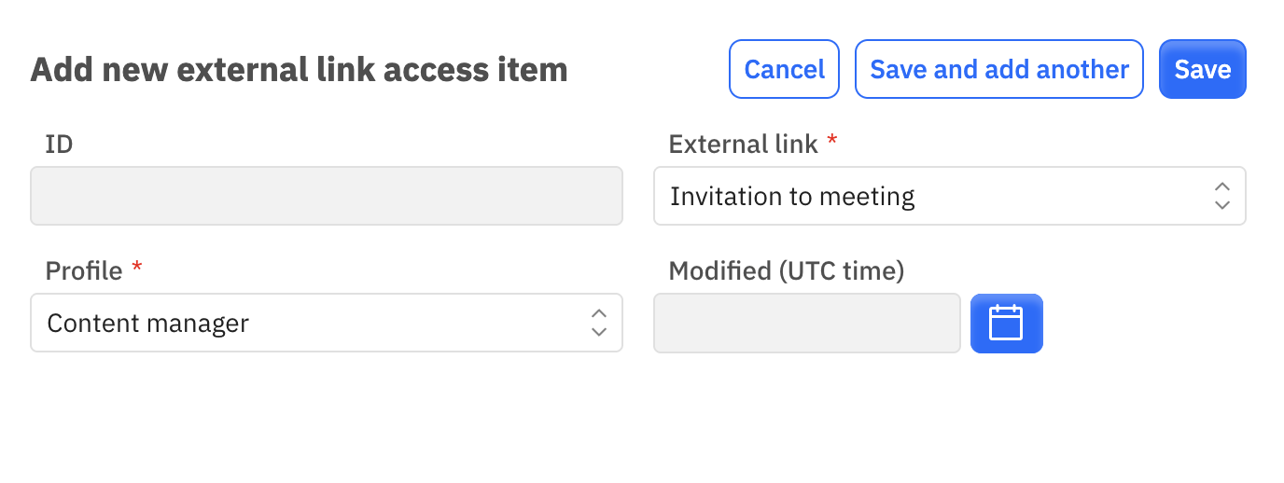1284x483 pixels.
Task: Open the calendar date picker
Action: pyautogui.click(x=1006, y=324)
